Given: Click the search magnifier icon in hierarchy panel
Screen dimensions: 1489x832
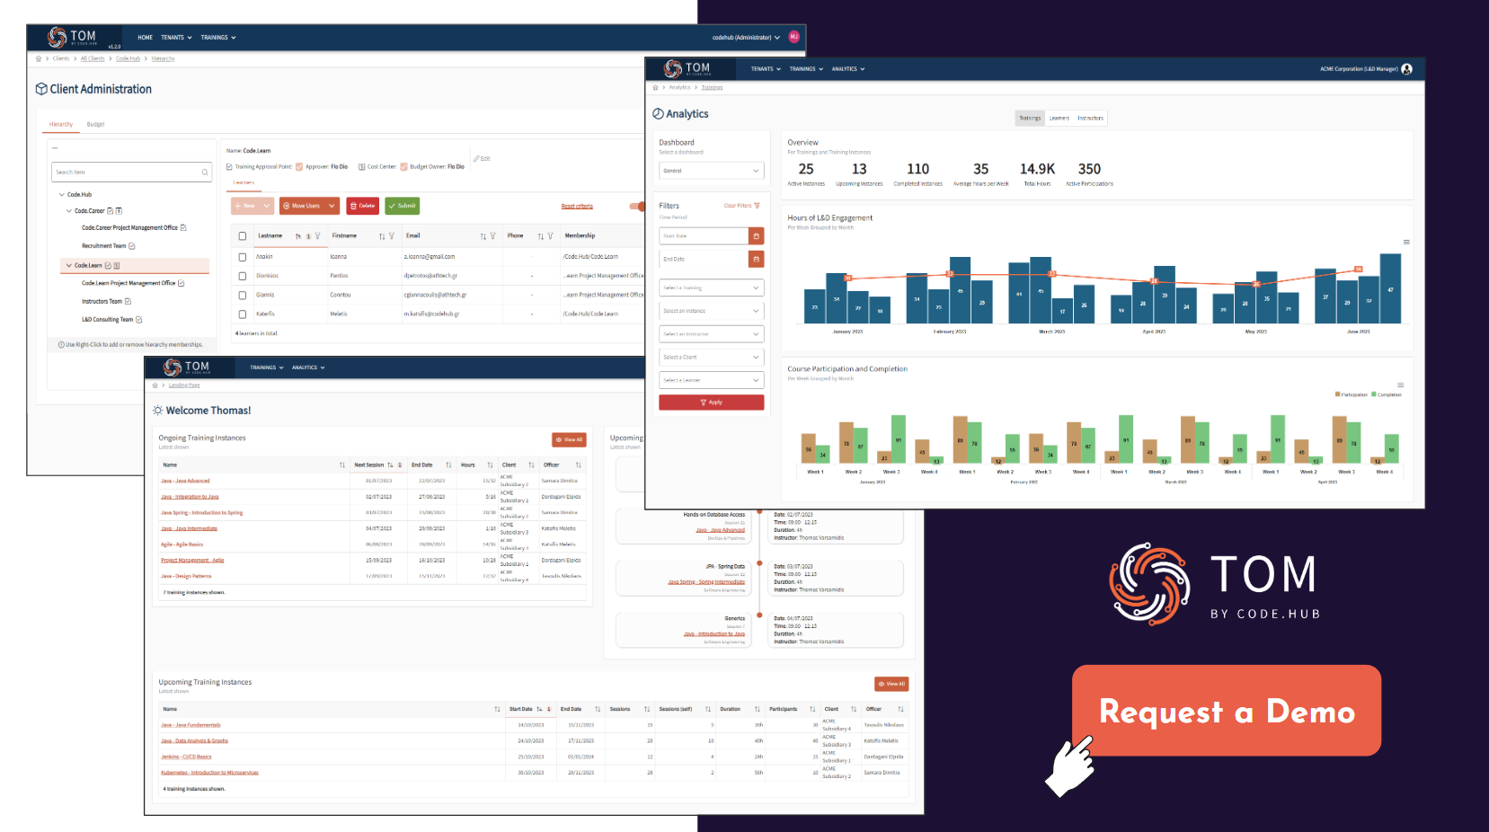Looking at the screenshot, I should [205, 173].
